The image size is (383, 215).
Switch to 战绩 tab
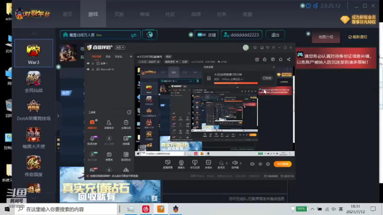pos(196,14)
